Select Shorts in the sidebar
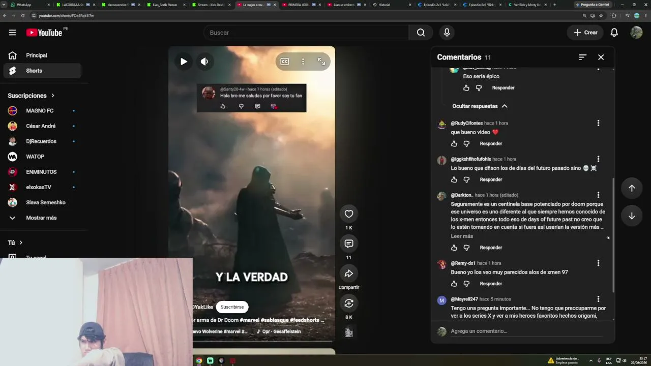The width and height of the screenshot is (651, 366). pos(42,71)
